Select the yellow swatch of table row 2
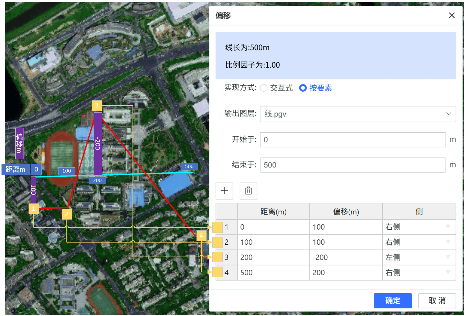 pyautogui.click(x=217, y=242)
